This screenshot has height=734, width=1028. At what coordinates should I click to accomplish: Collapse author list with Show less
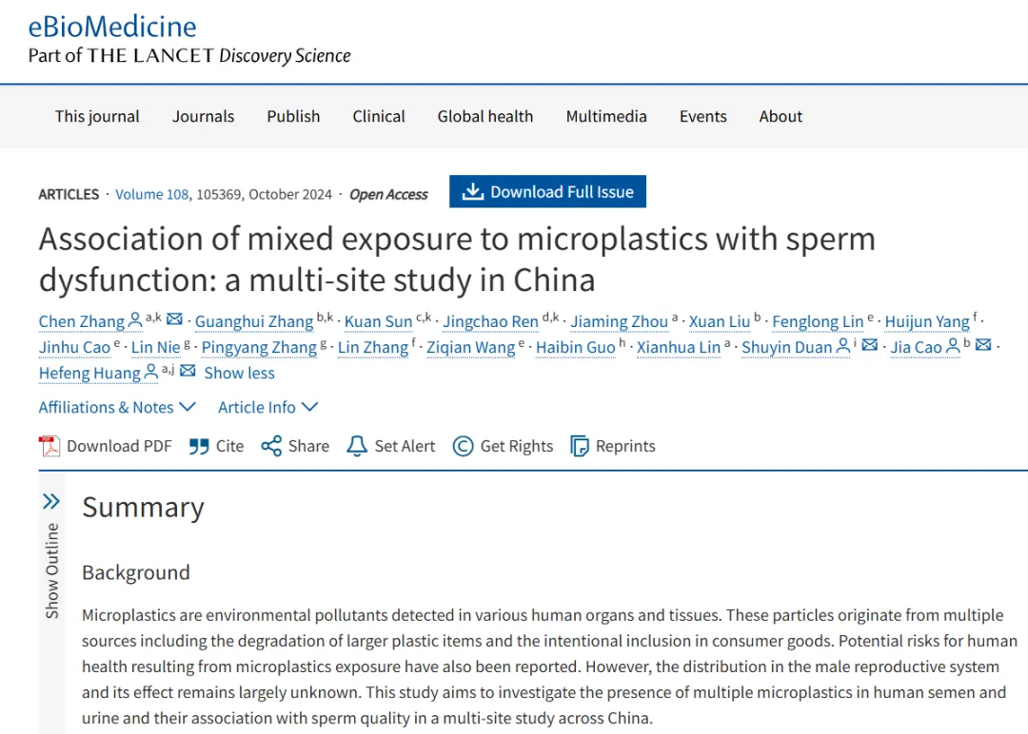click(239, 373)
